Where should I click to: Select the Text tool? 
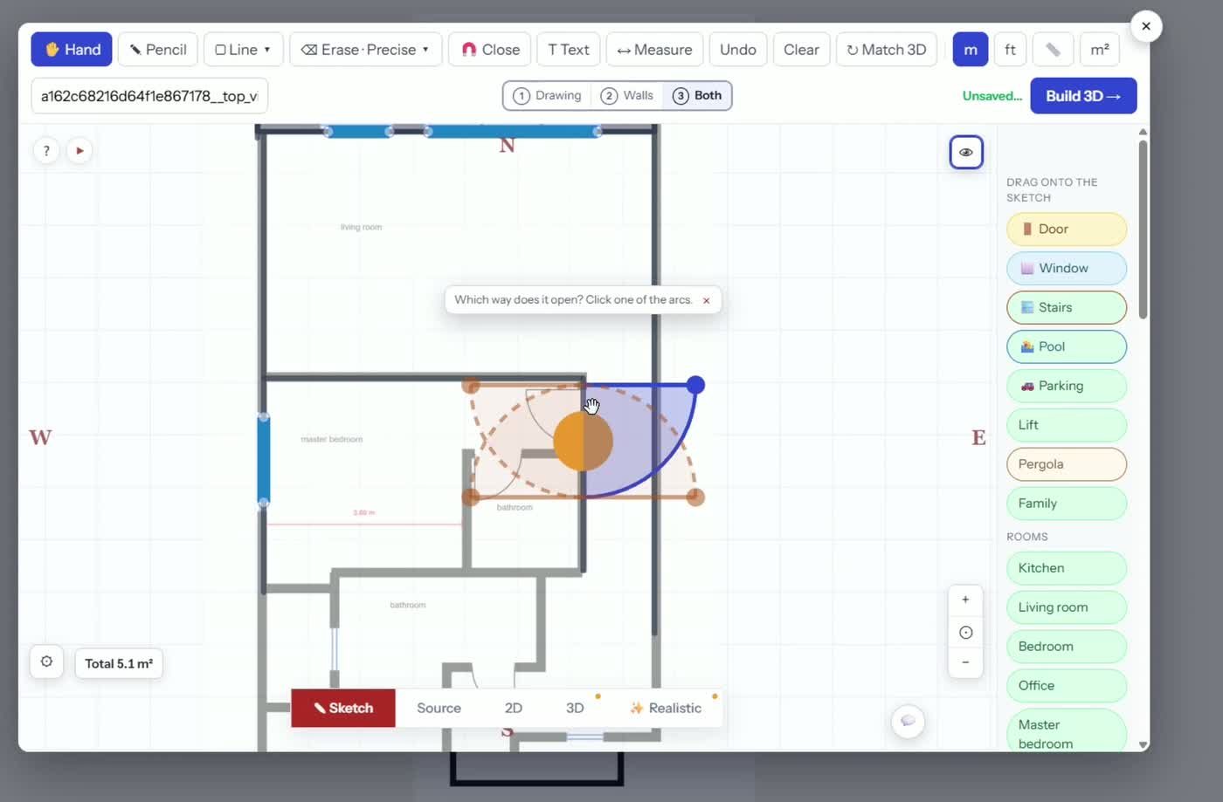(569, 50)
